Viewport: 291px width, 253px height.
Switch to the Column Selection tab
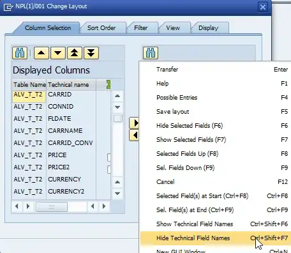[48, 28]
